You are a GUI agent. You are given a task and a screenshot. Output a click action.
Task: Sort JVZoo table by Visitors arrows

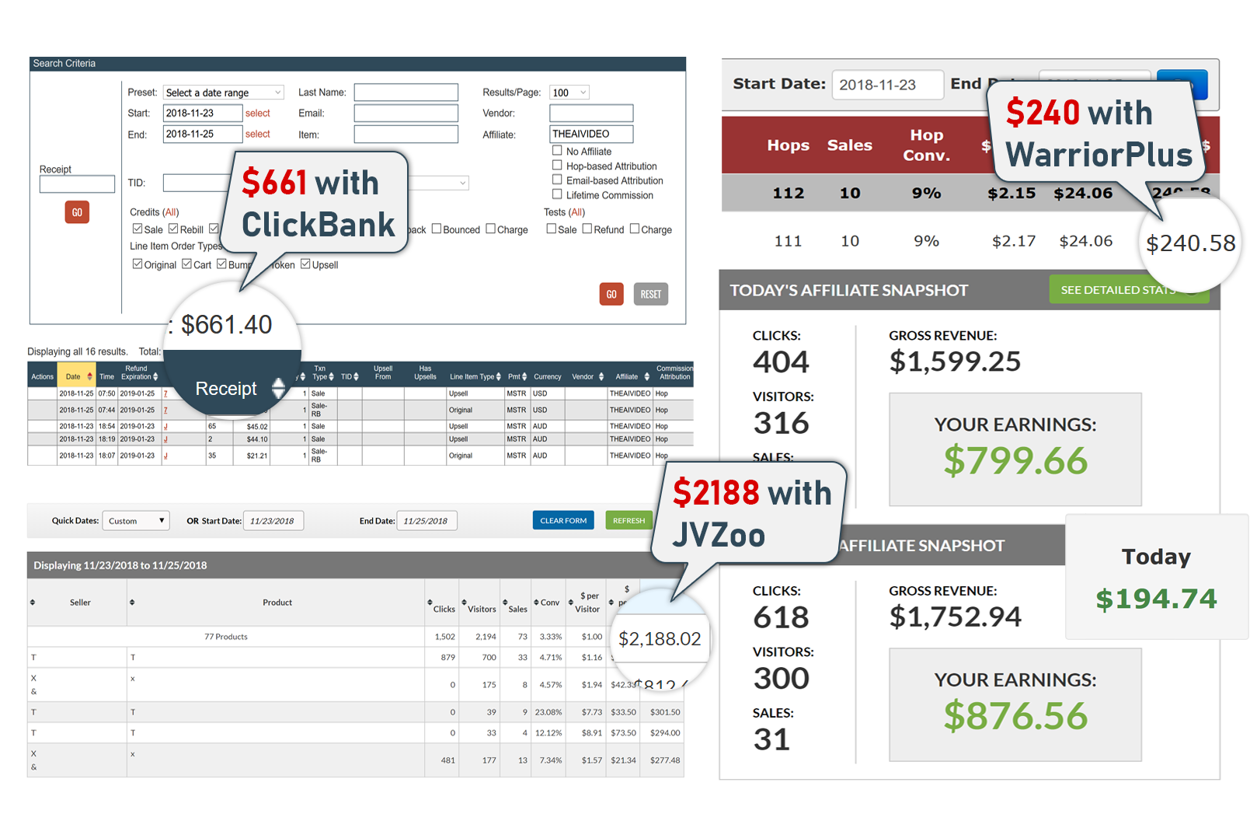point(465,602)
